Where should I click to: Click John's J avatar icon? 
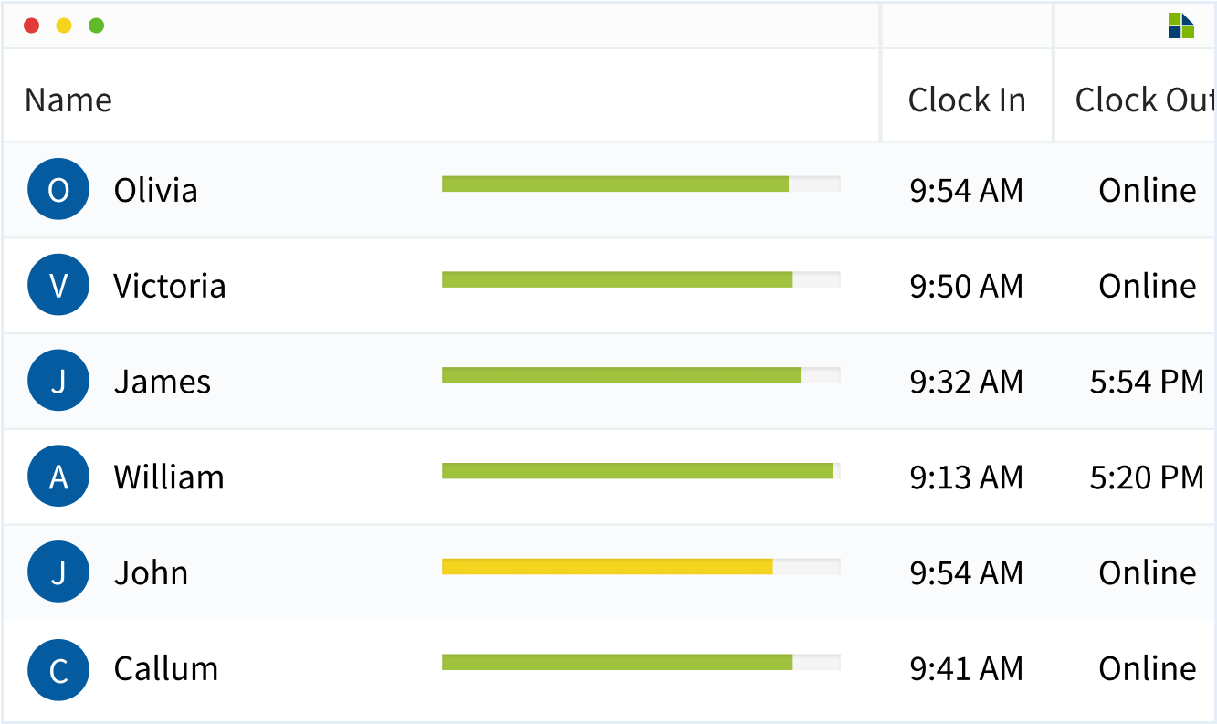point(58,572)
